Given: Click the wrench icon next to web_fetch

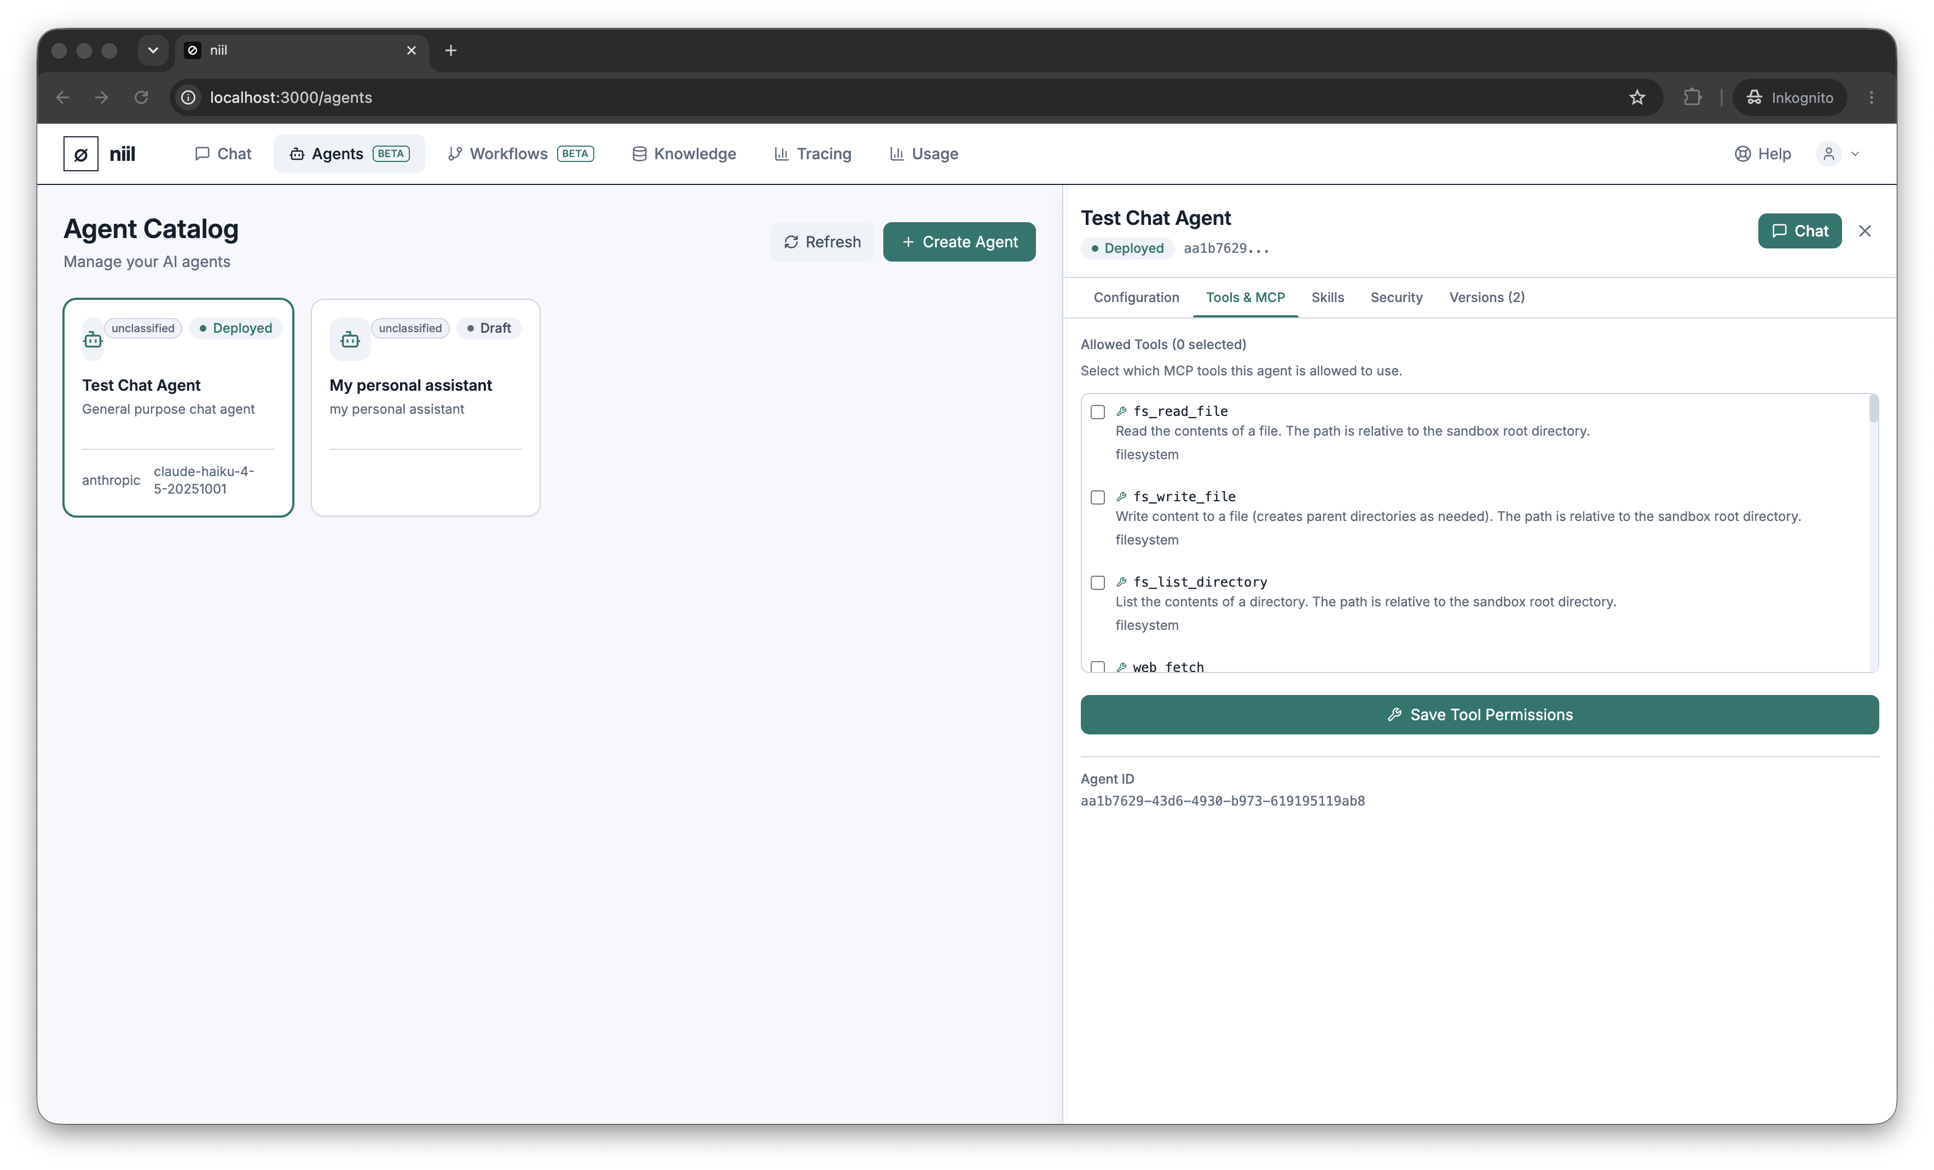Looking at the screenshot, I should click(1122, 667).
